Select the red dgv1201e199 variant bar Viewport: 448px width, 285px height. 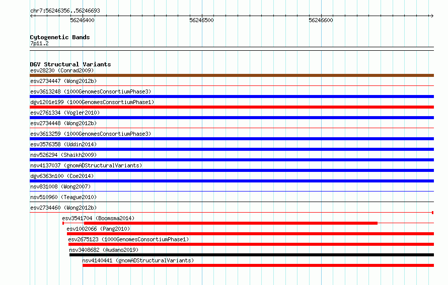click(232, 107)
